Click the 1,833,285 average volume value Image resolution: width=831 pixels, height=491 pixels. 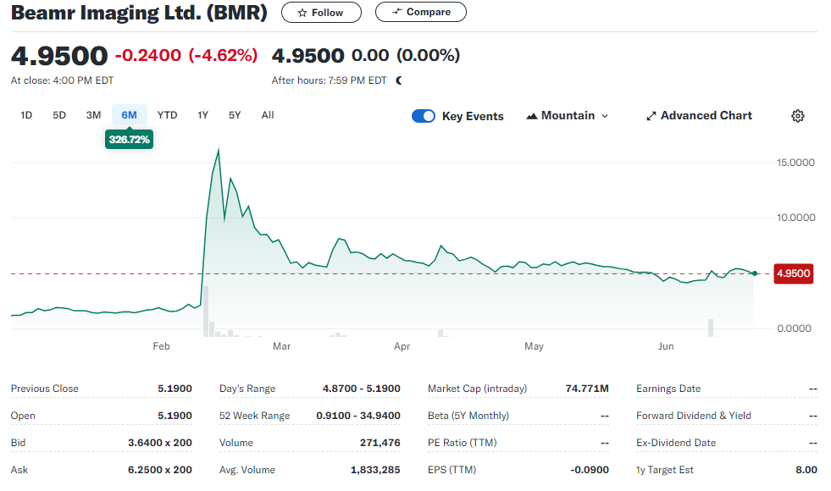point(375,470)
